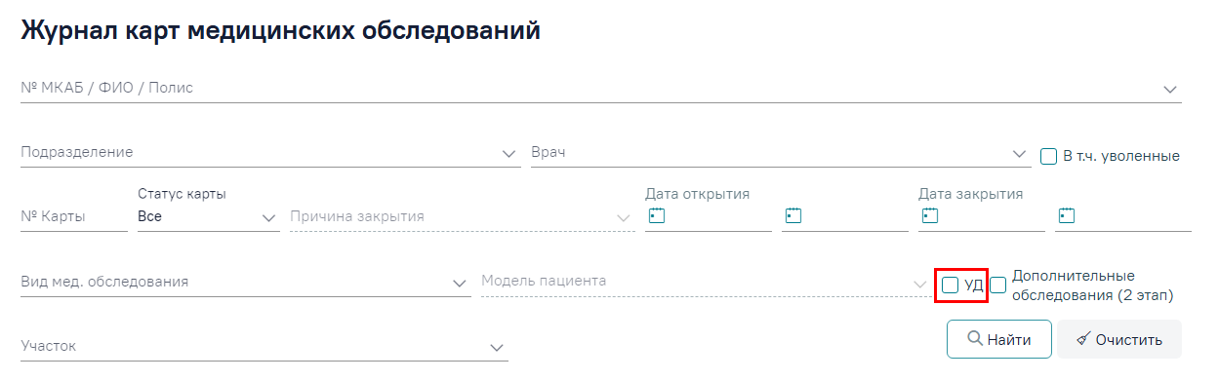Screen dimensions: 1219x381
Task: Enable the В т.ч. уволенные checkbox
Action: pos(1049,155)
